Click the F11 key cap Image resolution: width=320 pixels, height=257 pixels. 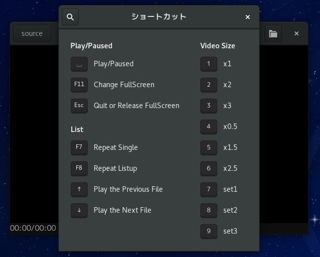79,85
